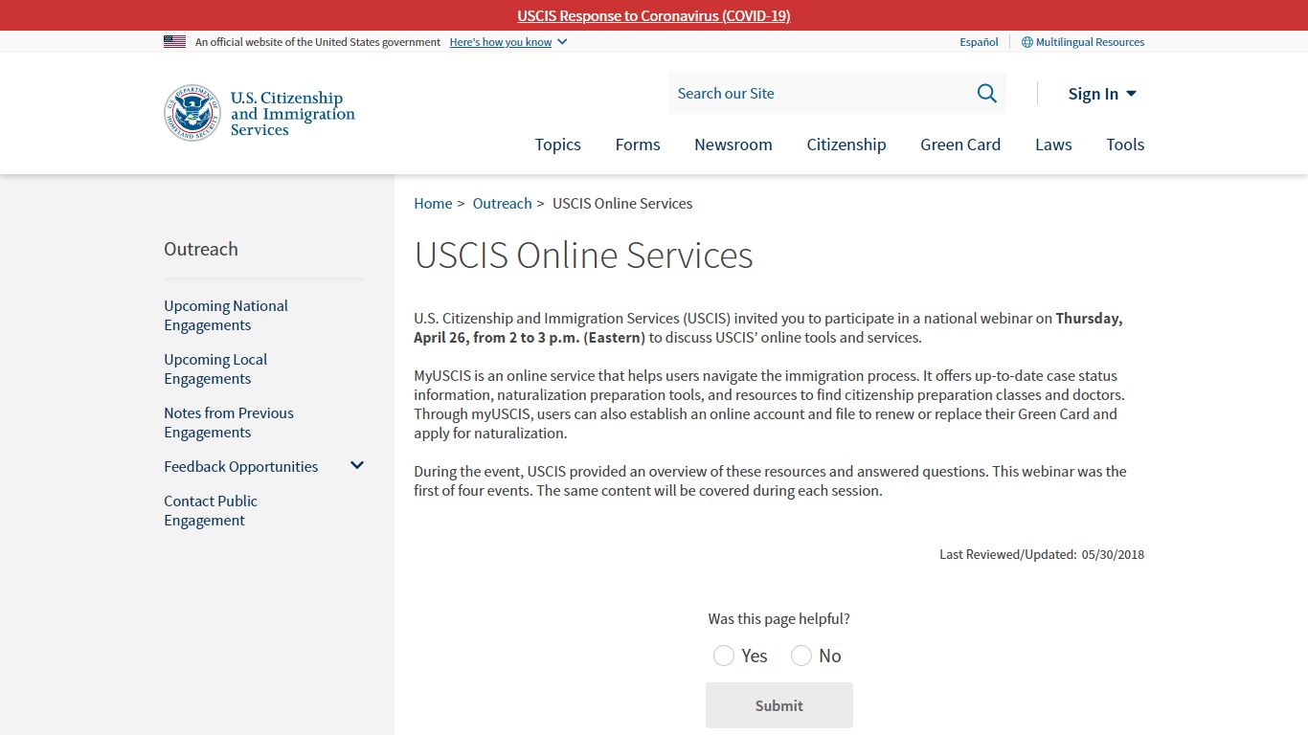Open the Forms menu
The height and width of the screenshot is (735, 1308).
point(638,145)
